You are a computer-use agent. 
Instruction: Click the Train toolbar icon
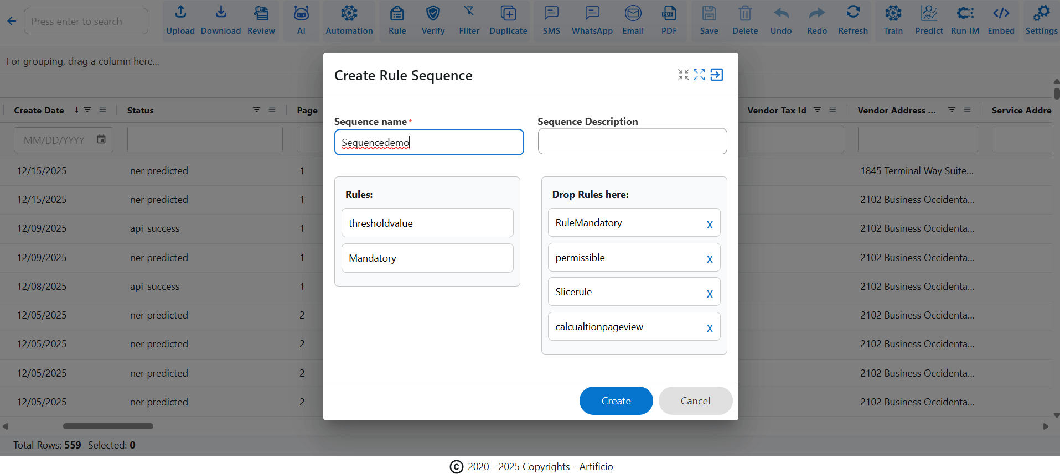pos(893,13)
